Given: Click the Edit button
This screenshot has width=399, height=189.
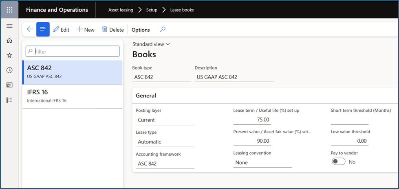Looking at the screenshot, I should click(61, 30).
